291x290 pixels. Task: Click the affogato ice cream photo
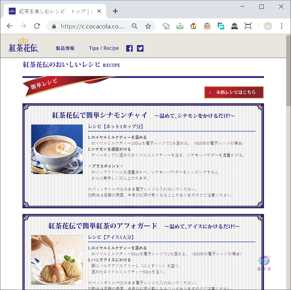point(57,260)
